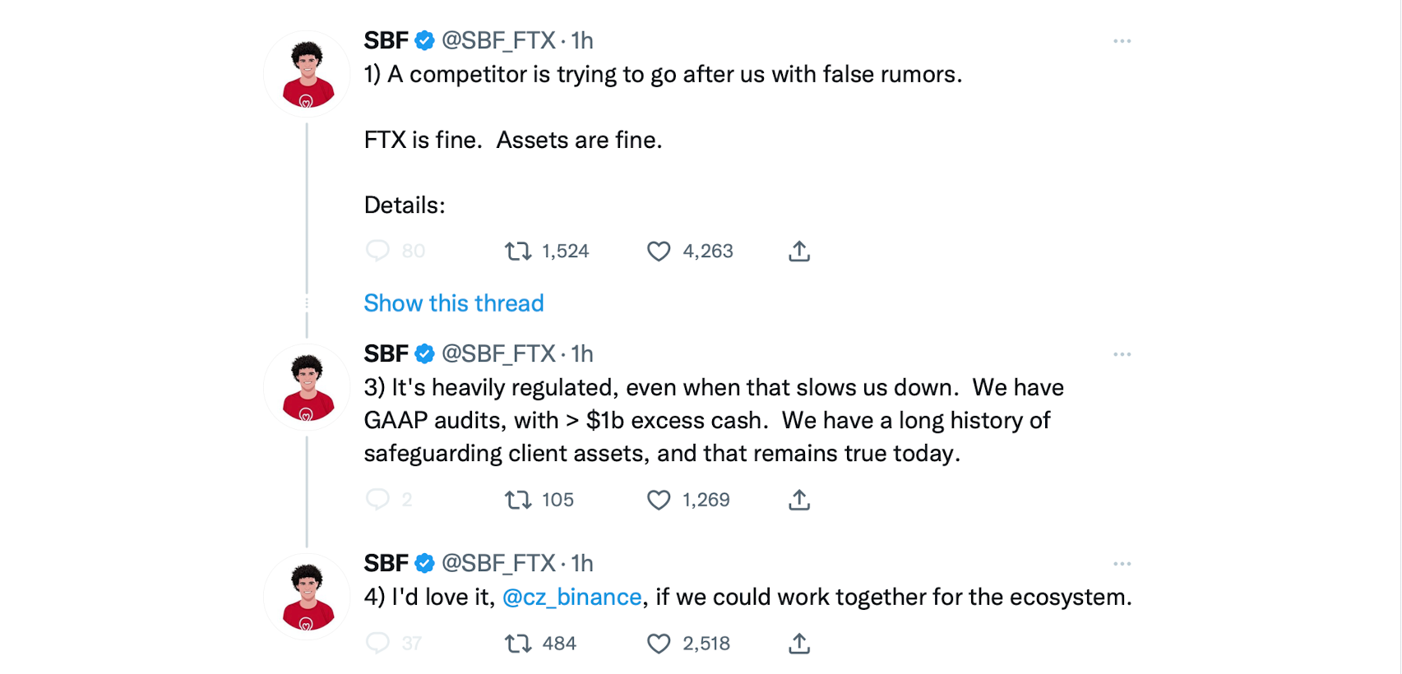The height and width of the screenshot is (674, 1402).
Task: Share the first tweet about FTX
Action: [799, 251]
